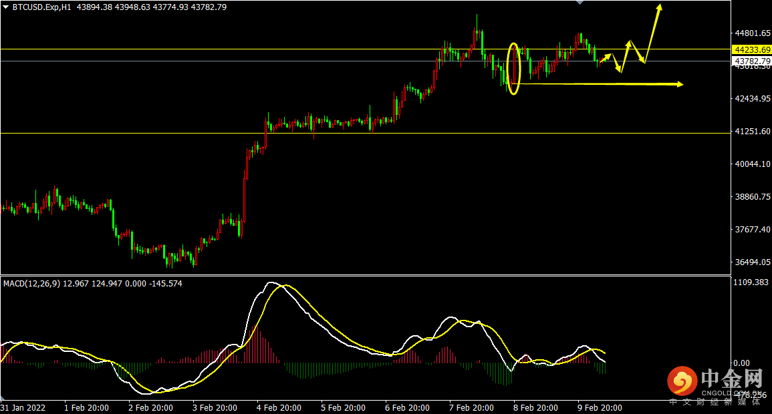The height and width of the screenshot is (414, 772).
Task: Click the 1 Feb 20:00 time label
Action: pos(87,408)
